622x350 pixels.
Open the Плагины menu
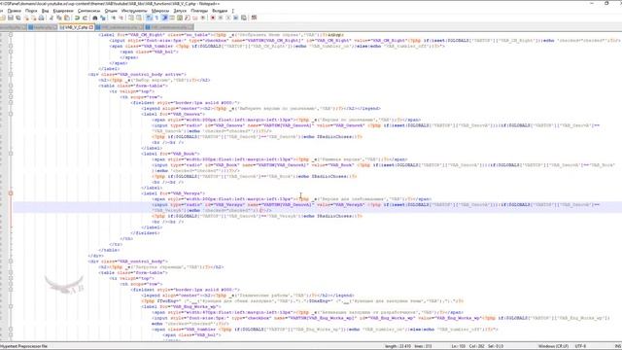click(x=199, y=11)
